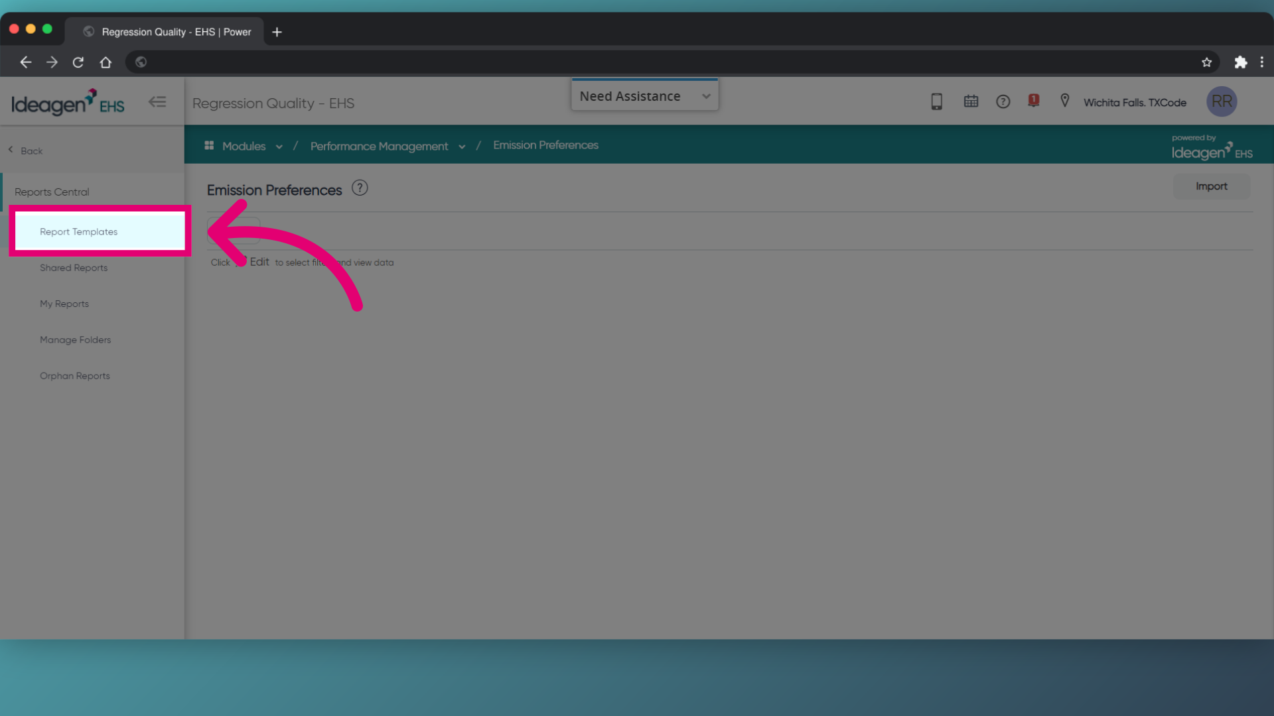Open help beside Emission Preferences title

(x=360, y=188)
